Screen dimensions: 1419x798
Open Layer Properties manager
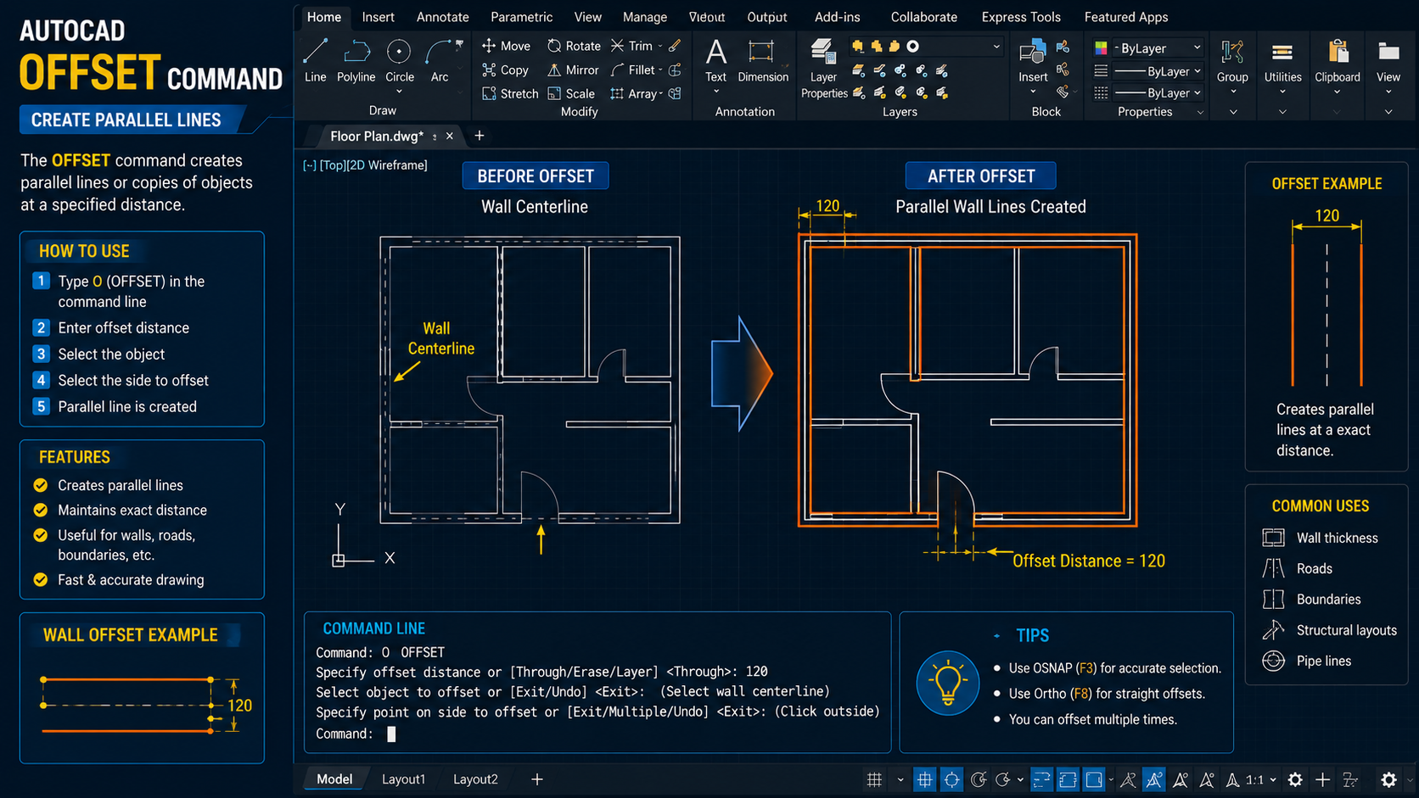(823, 68)
